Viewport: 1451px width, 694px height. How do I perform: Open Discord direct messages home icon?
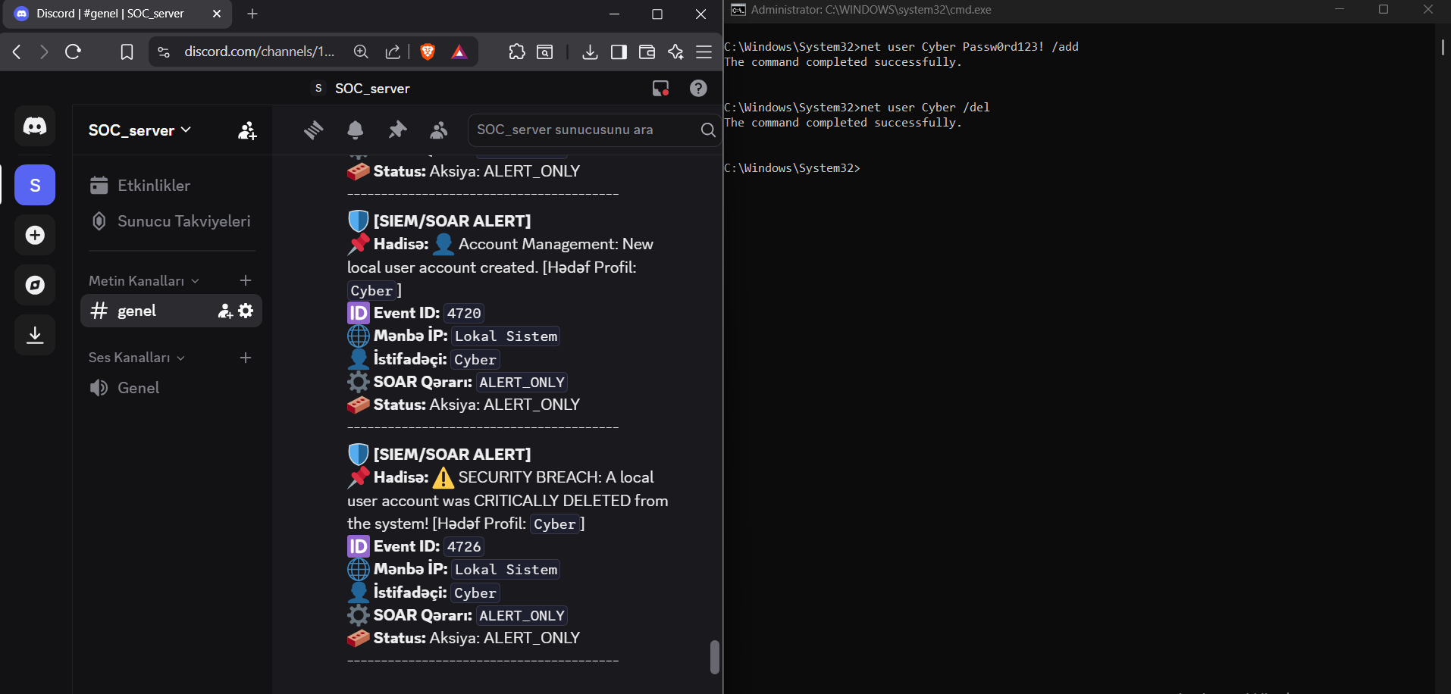click(35, 126)
